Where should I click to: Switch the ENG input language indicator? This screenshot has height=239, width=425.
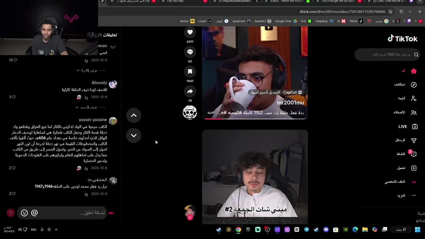tap(34, 230)
